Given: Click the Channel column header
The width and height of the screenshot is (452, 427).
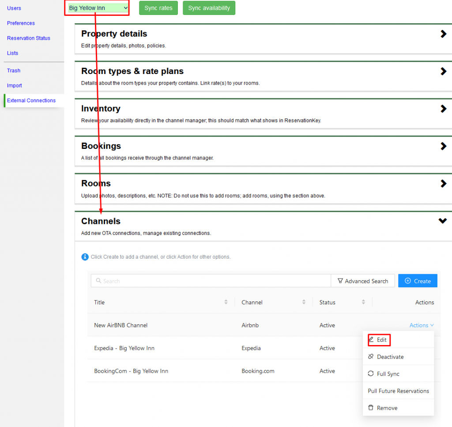Looking at the screenshot, I should pos(252,302).
